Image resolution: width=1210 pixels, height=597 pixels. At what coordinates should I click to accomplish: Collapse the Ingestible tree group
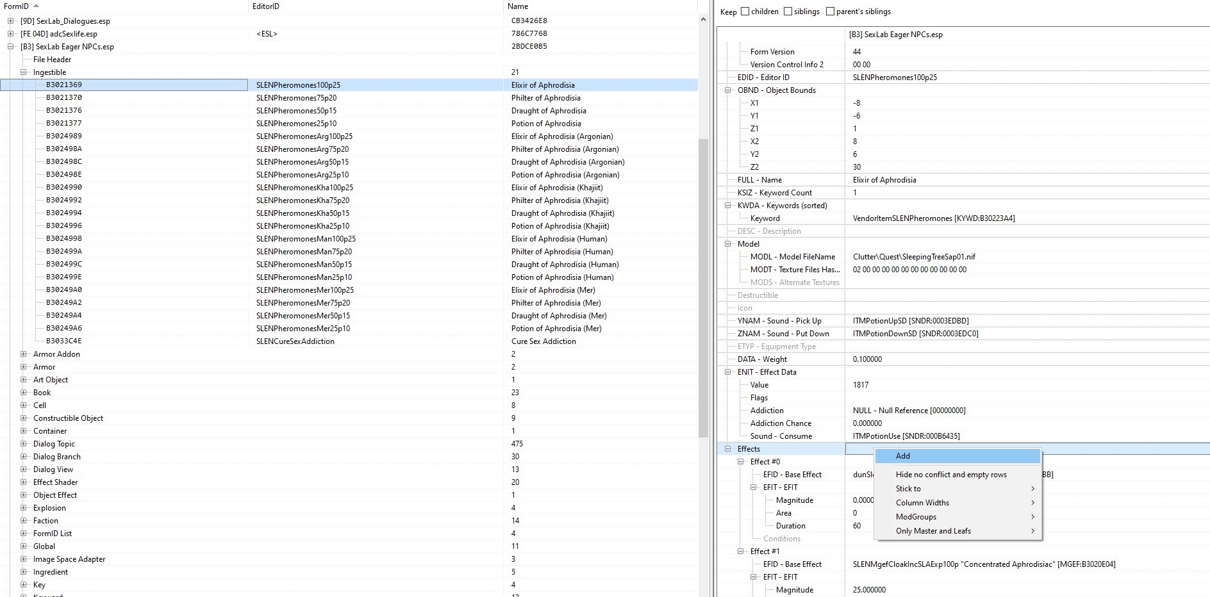[24, 72]
